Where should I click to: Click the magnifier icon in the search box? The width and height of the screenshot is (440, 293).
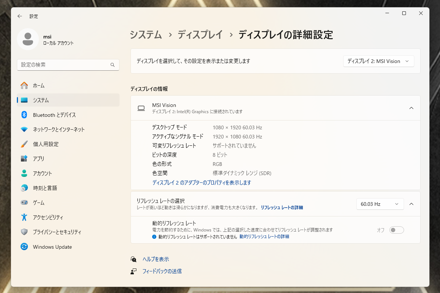tap(113, 64)
